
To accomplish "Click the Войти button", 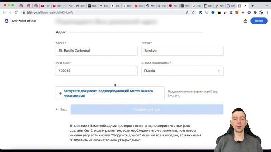I will (x=259, y=21).
